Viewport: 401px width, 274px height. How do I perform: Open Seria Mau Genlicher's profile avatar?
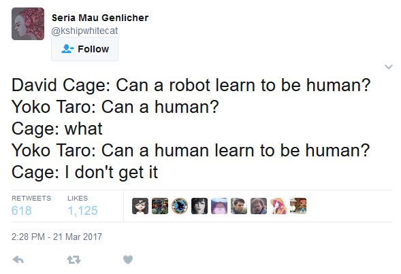28,24
